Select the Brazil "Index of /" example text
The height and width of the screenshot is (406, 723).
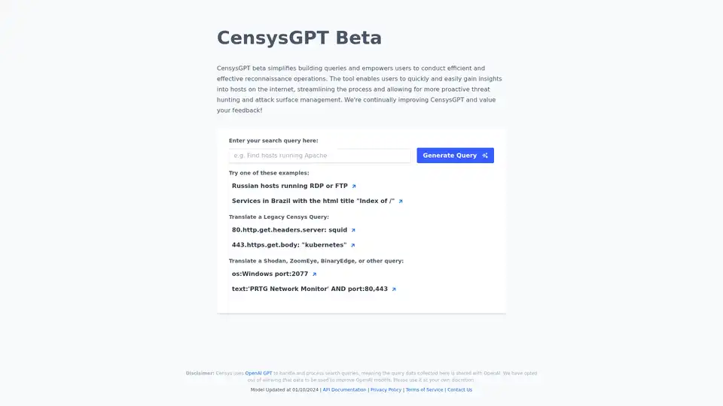click(313, 201)
